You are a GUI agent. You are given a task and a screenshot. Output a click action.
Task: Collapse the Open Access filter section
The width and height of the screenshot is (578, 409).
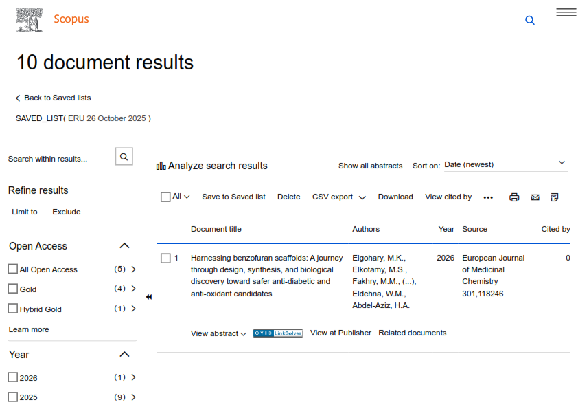124,245
